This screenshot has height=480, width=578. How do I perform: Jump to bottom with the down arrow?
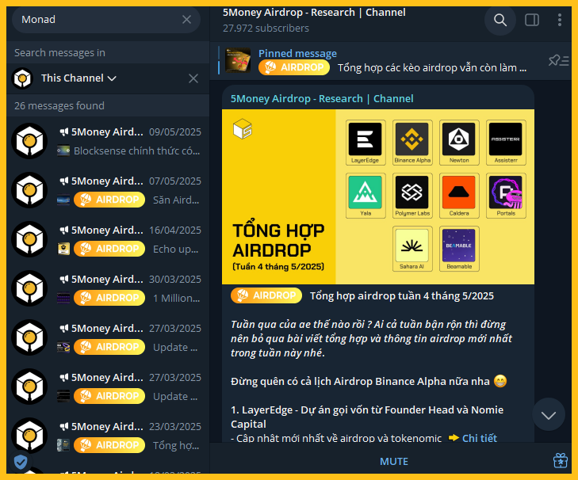548,415
